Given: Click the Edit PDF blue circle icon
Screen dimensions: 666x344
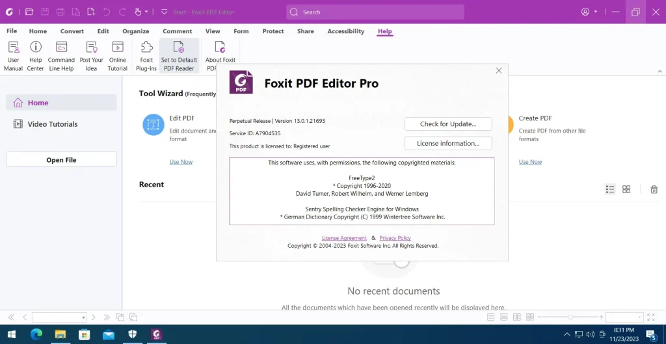Looking at the screenshot, I should (153, 125).
